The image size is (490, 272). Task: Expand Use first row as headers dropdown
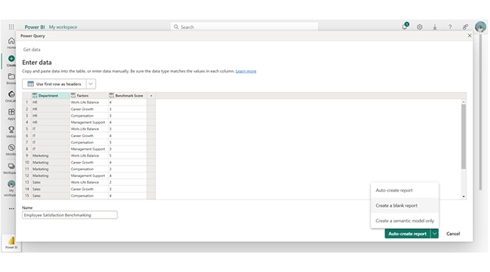tap(90, 84)
